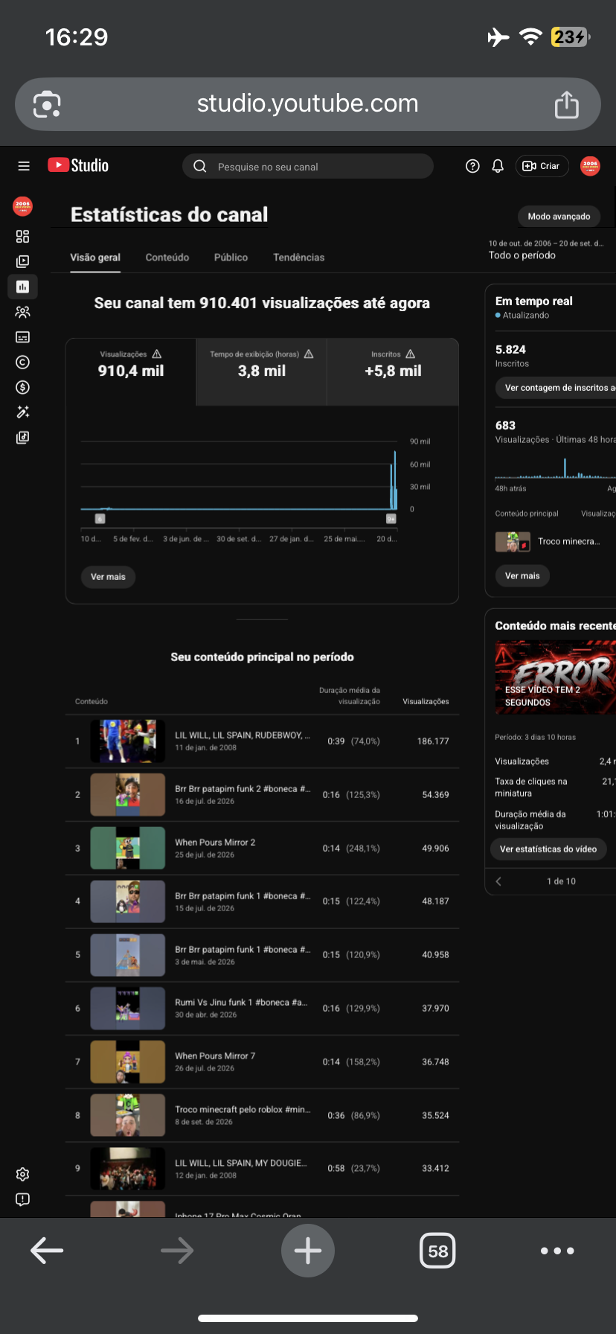Select the Tempo de exibição metric card
Screen dimensions: 616x1334
[x=262, y=372]
